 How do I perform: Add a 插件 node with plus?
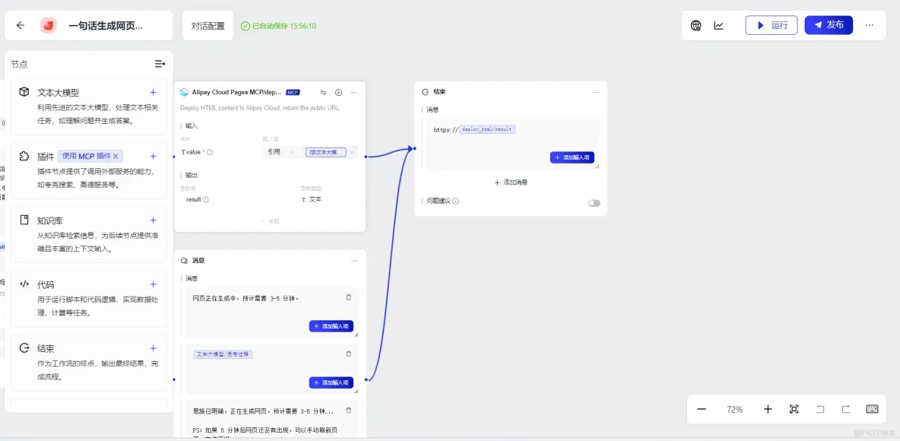(x=154, y=156)
